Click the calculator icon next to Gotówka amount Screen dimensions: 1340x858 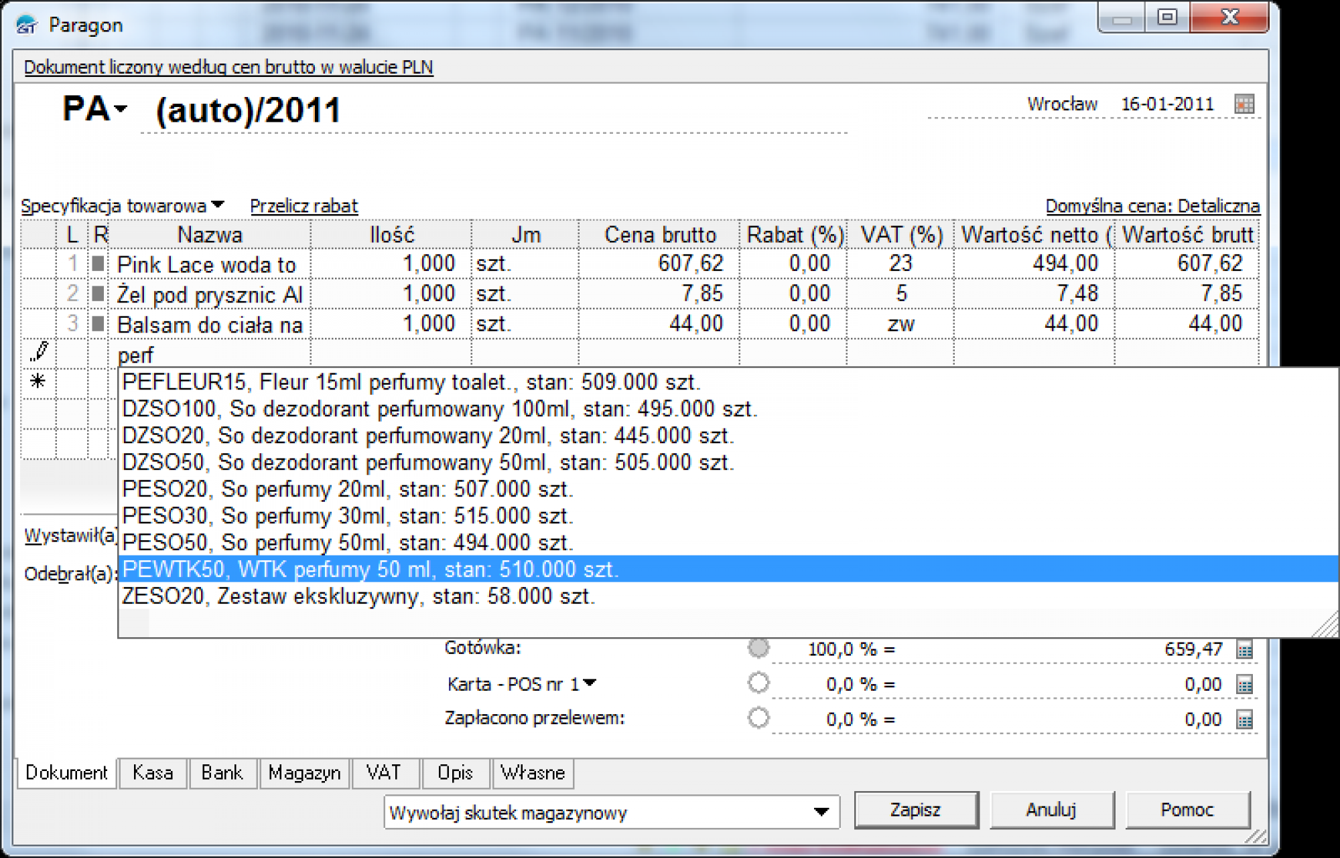(1244, 649)
